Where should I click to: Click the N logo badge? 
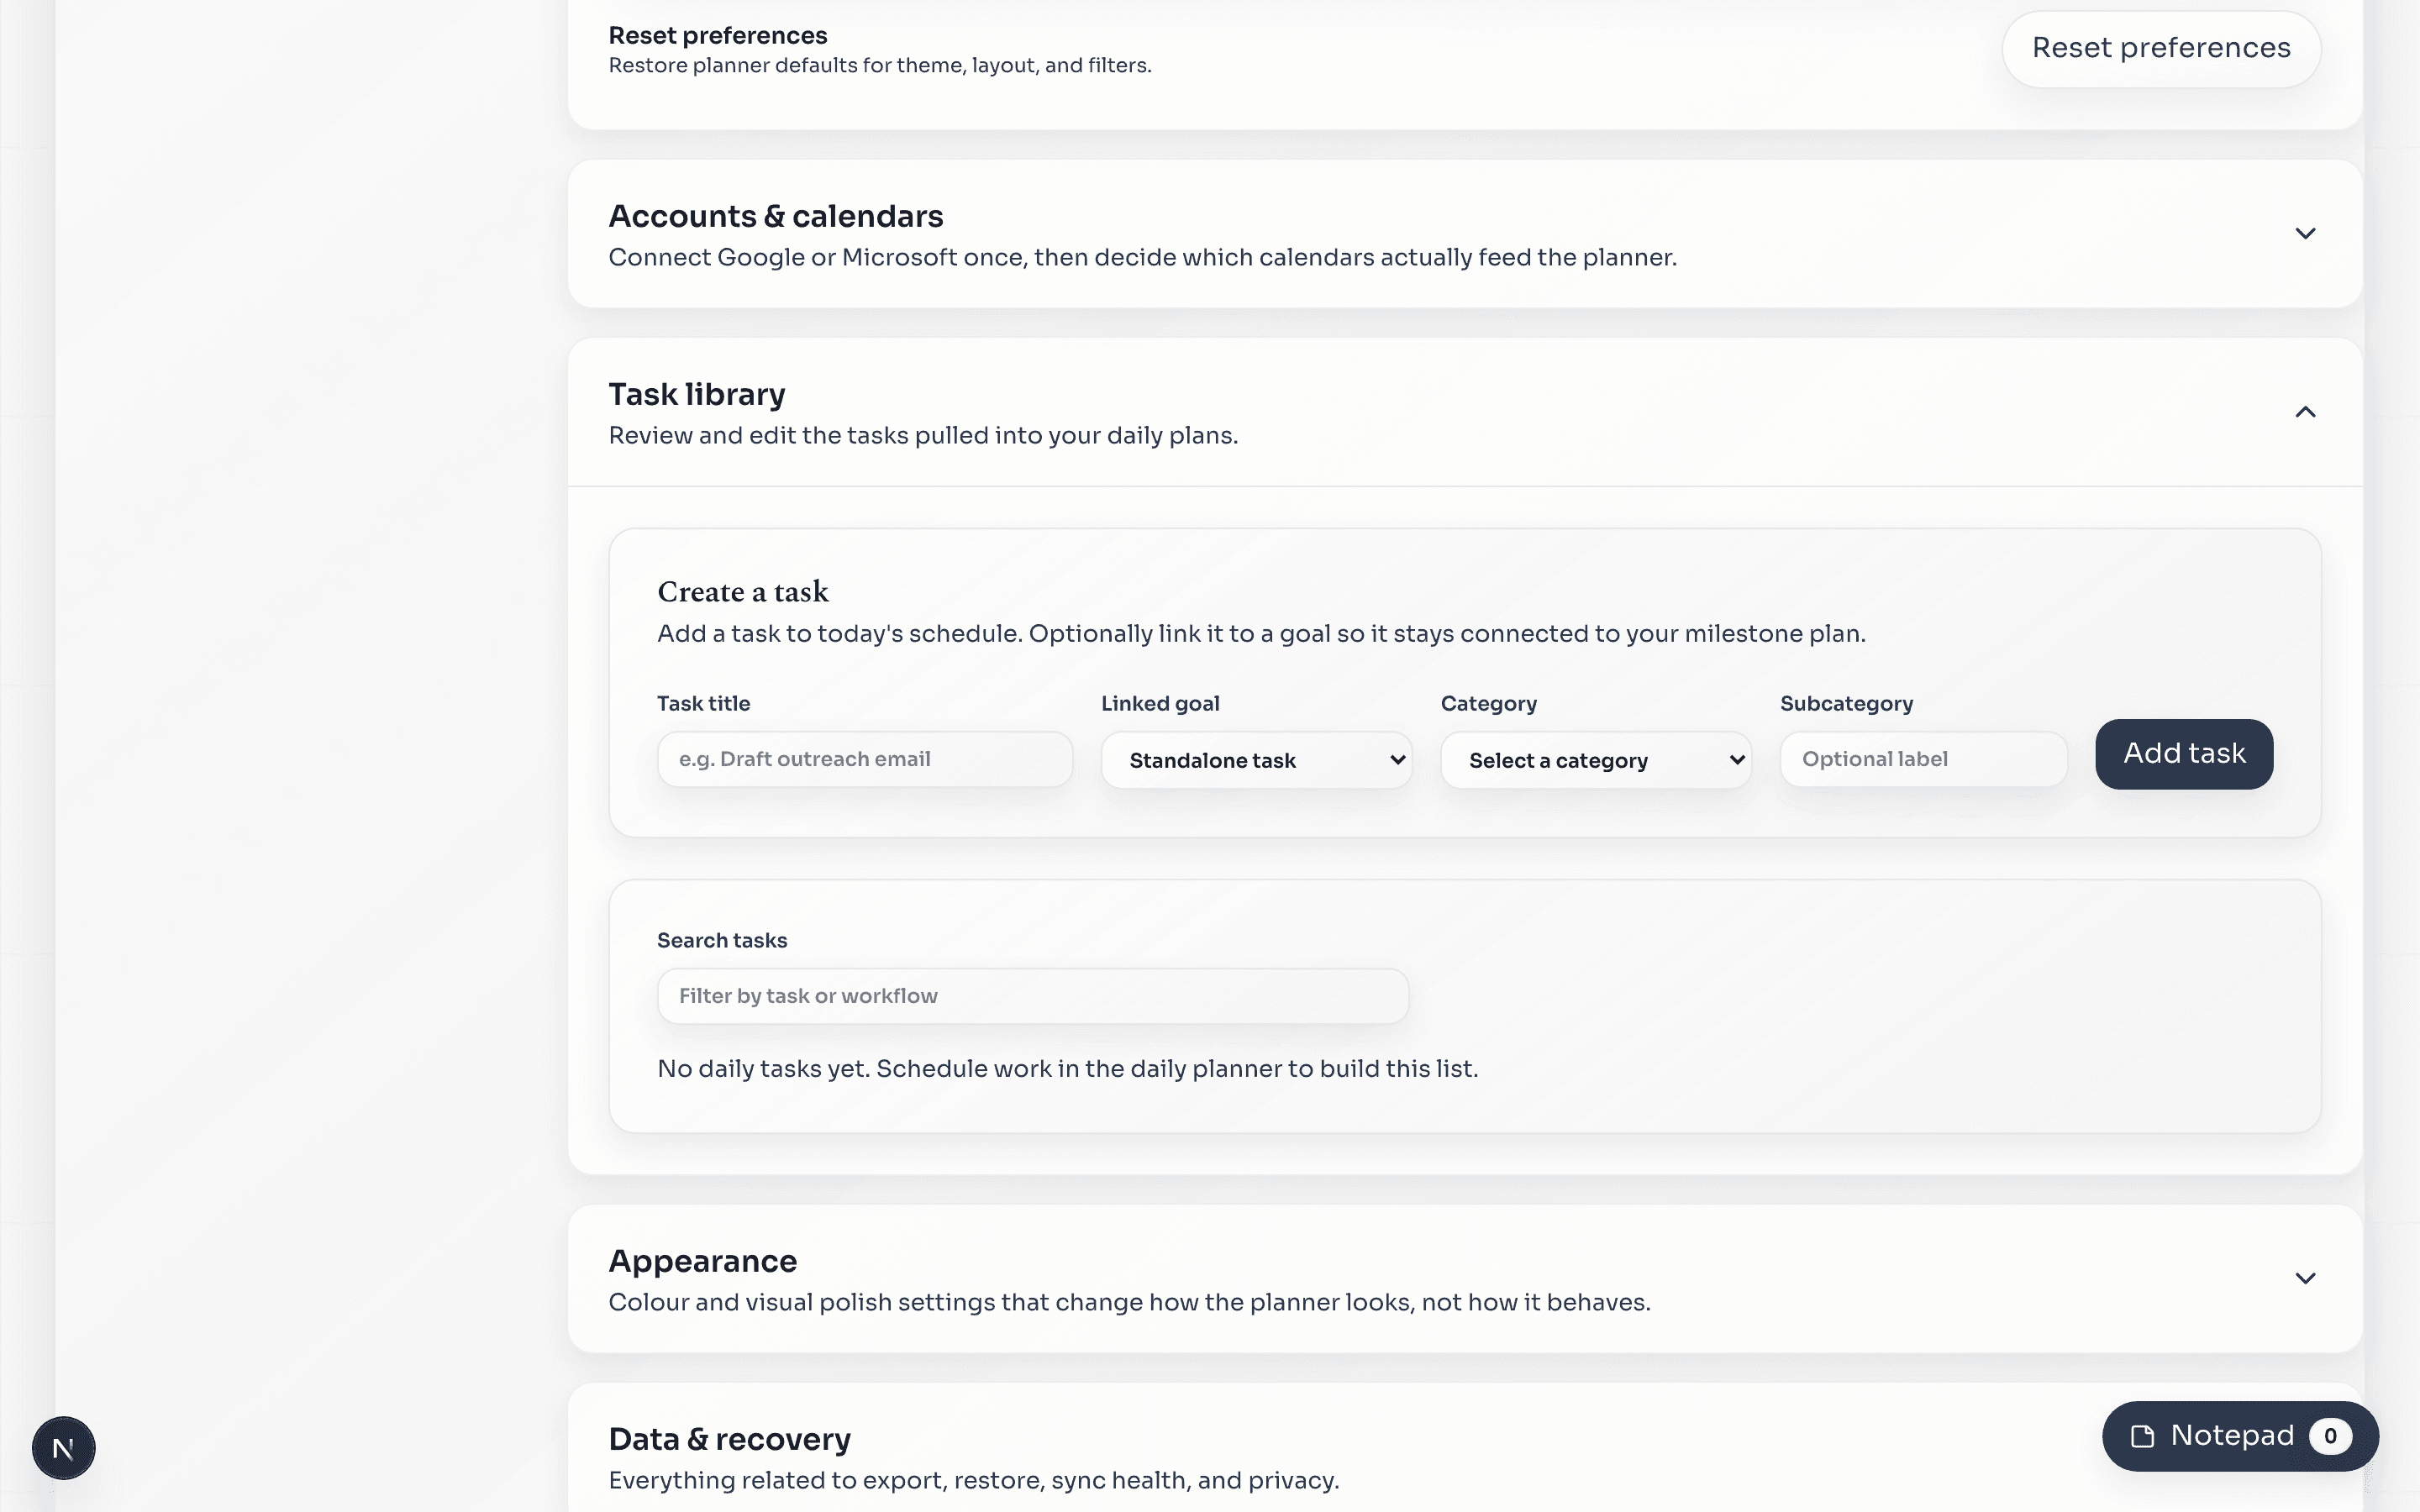[63, 1447]
